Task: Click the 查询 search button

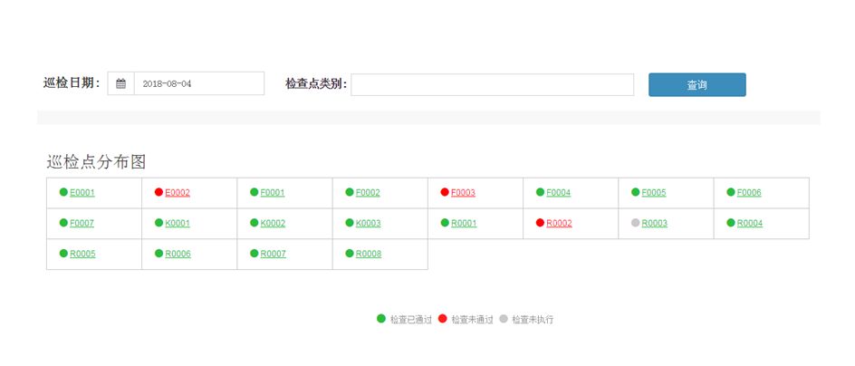Action: point(696,85)
